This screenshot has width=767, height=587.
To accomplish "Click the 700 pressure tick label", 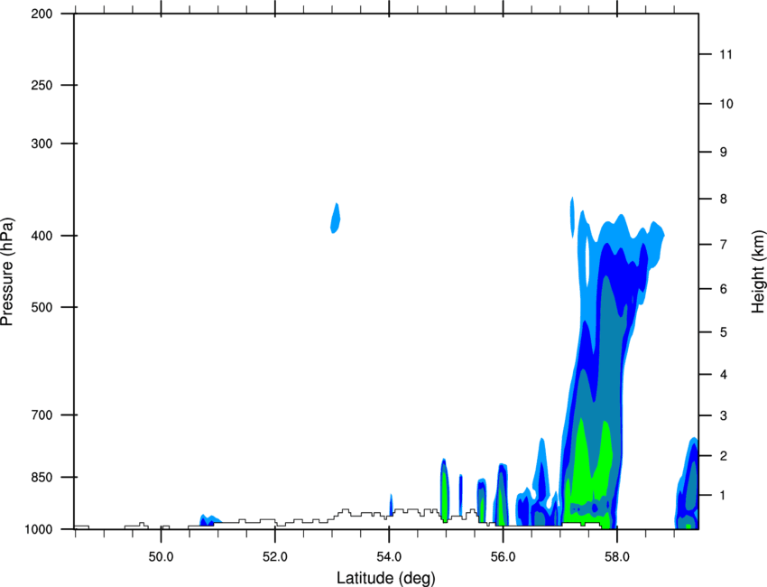I will pyautogui.click(x=42, y=415).
